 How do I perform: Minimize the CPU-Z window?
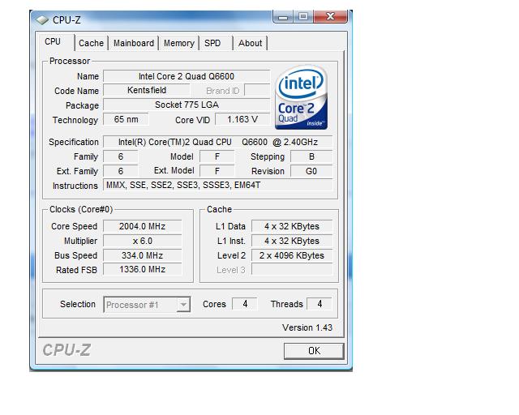coord(283,16)
